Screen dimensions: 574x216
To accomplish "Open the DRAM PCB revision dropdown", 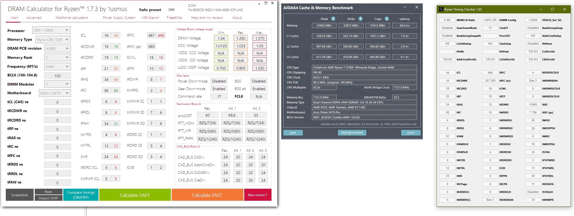I will [57, 49].
